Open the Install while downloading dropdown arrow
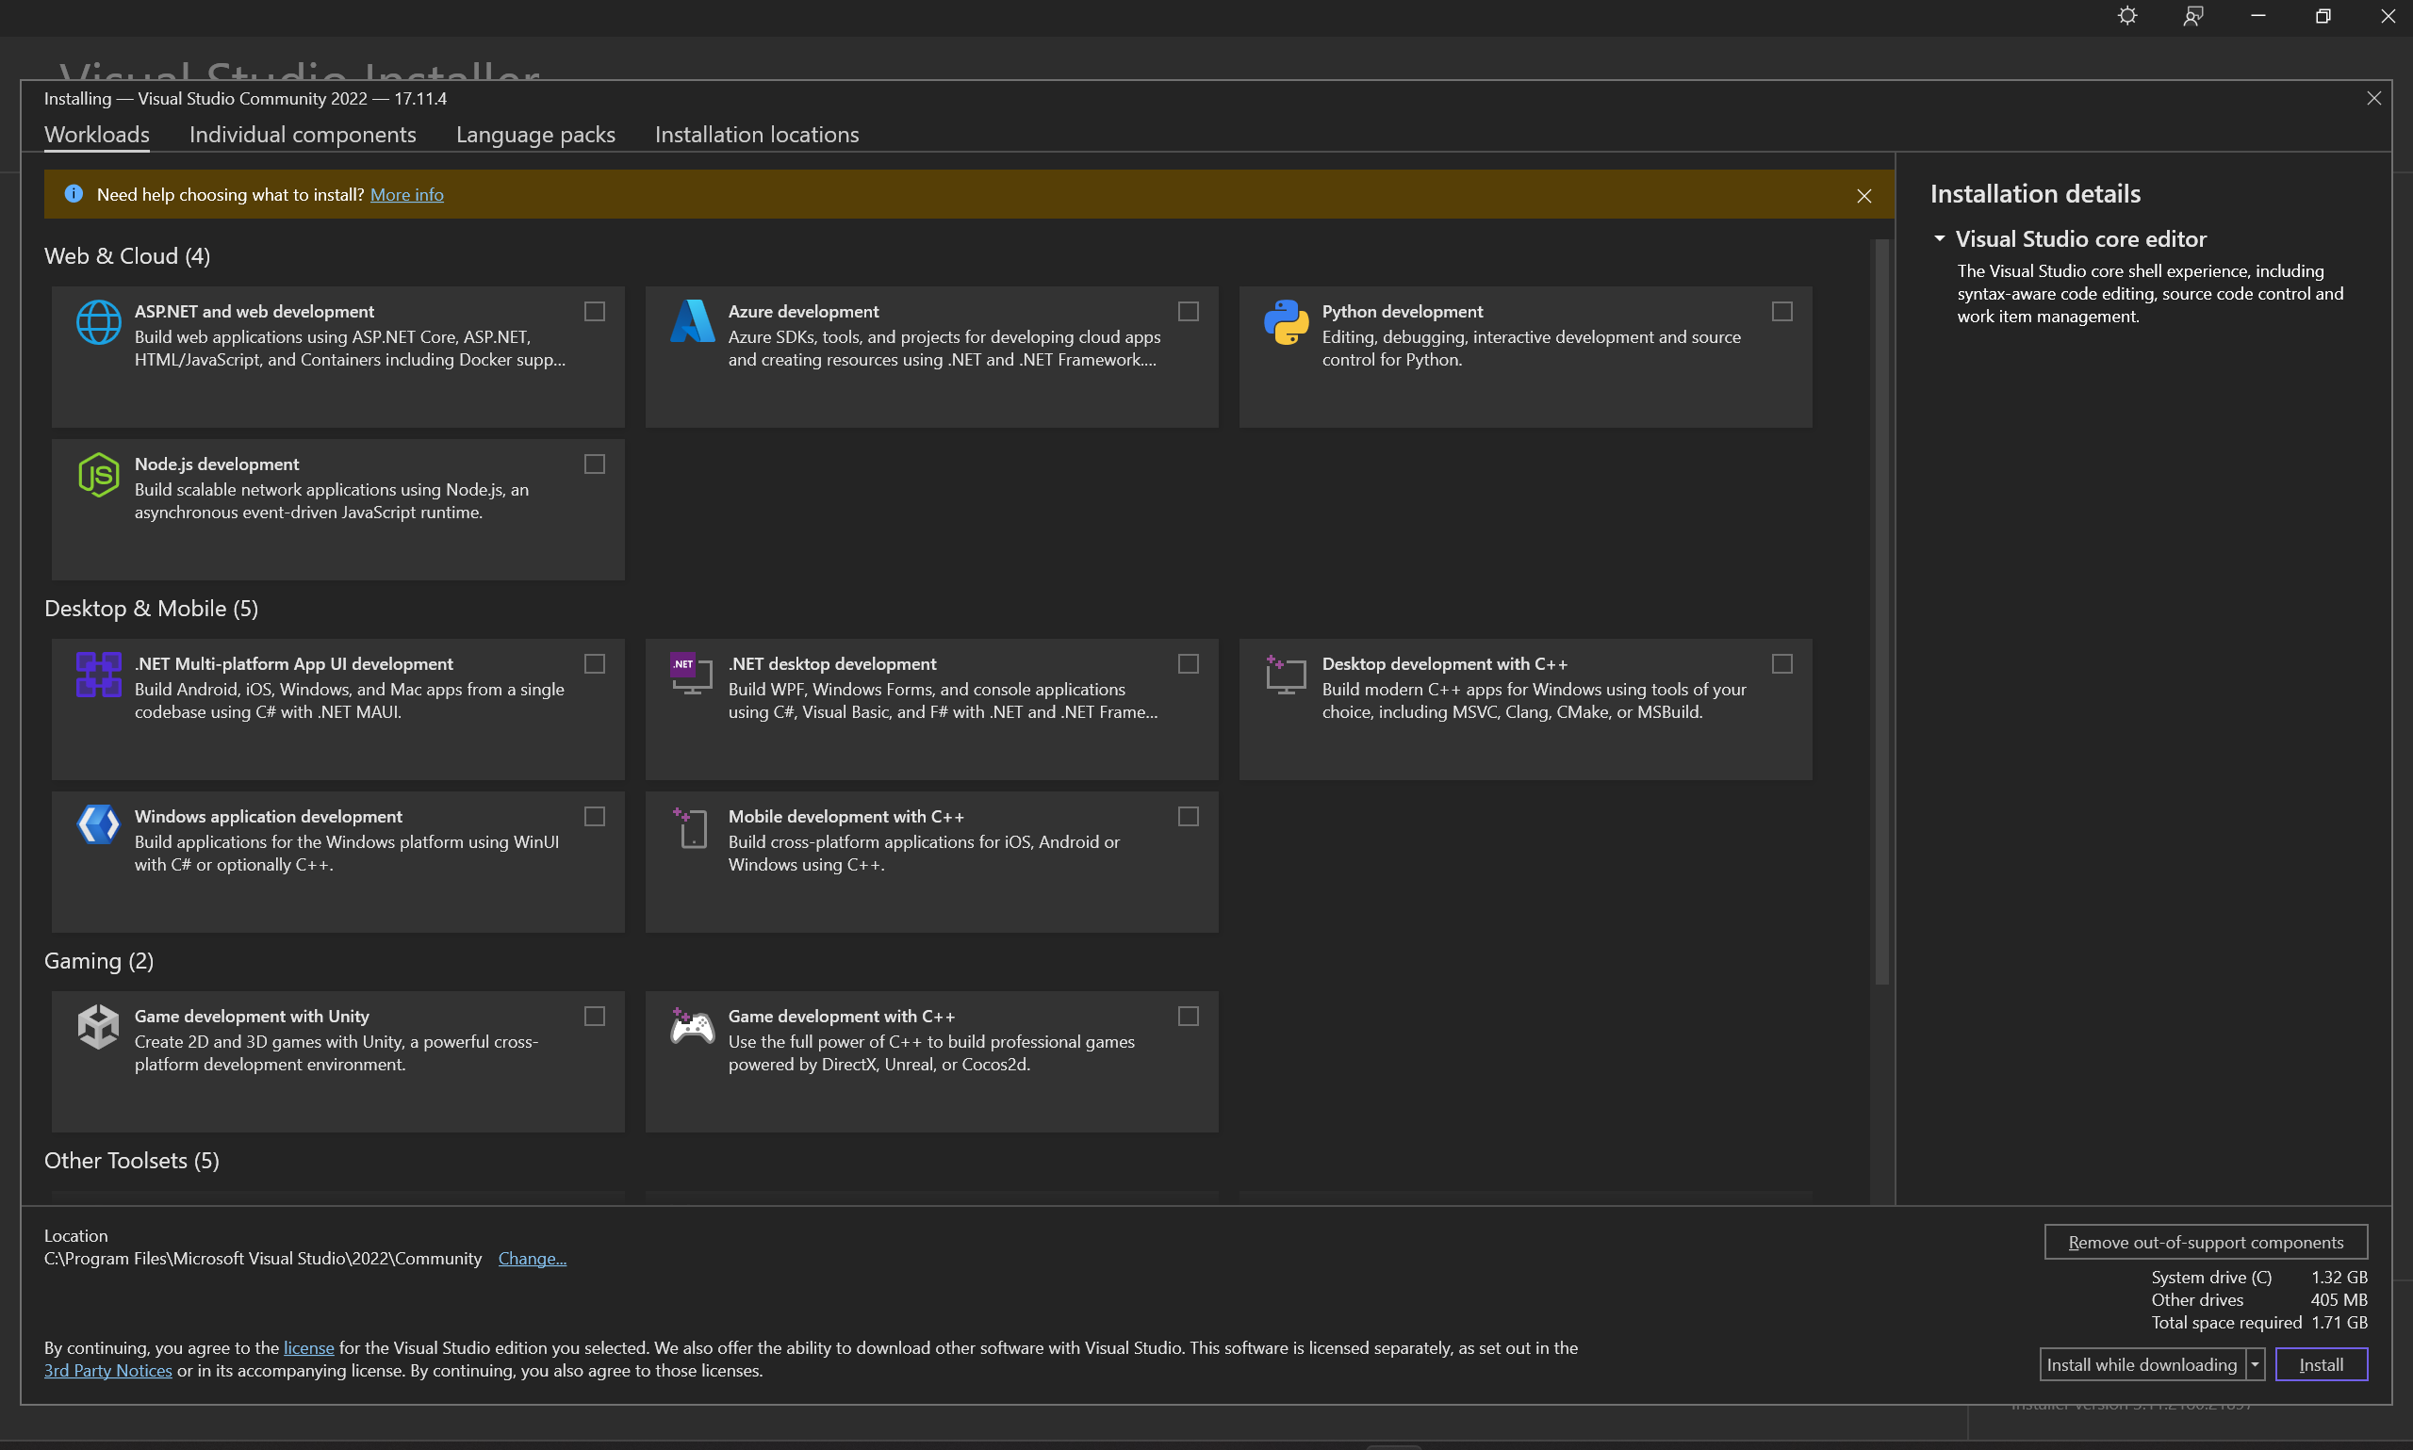The height and width of the screenshot is (1450, 2413). tap(2255, 1365)
